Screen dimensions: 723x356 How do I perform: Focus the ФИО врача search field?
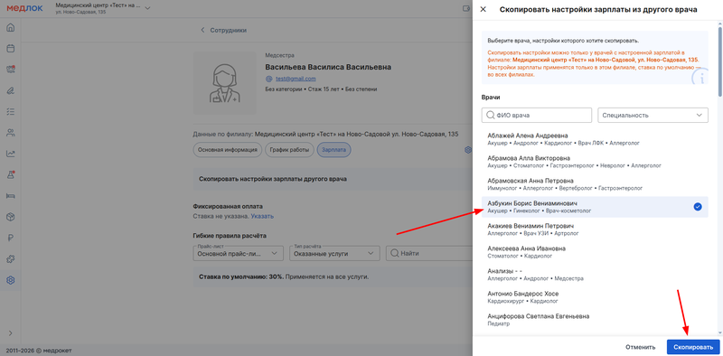click(x=536, y=116)
